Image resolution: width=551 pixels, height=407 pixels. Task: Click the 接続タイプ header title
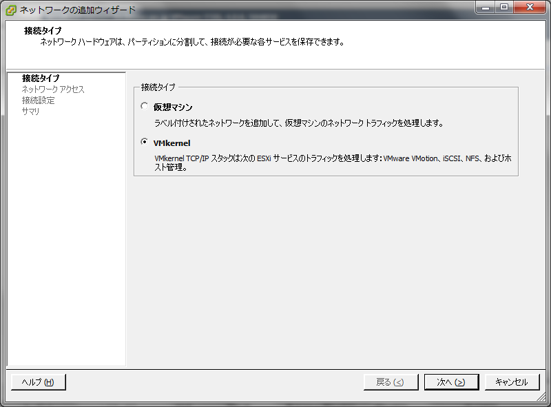coord(43,30)
